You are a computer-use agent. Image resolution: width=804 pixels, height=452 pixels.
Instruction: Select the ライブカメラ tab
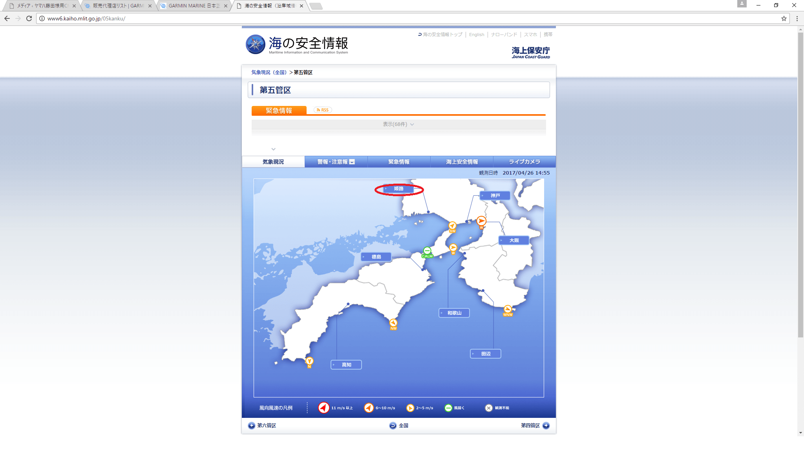524,161
